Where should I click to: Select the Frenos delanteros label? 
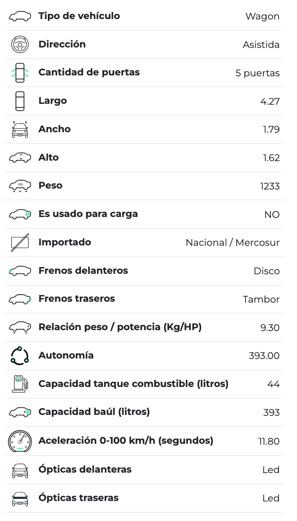83,271
